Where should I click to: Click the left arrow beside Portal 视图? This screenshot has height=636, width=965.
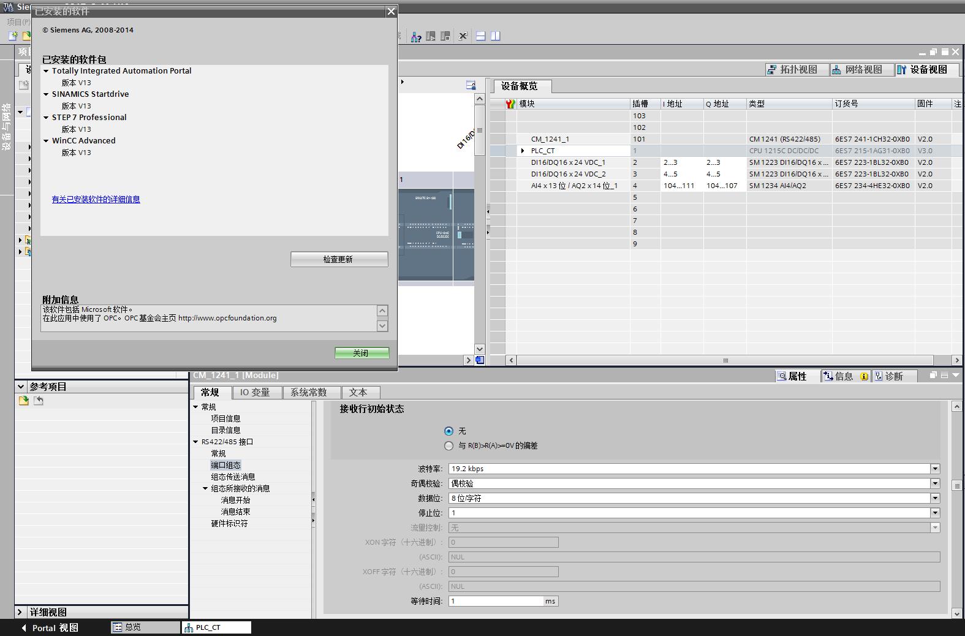pos(23,627)
